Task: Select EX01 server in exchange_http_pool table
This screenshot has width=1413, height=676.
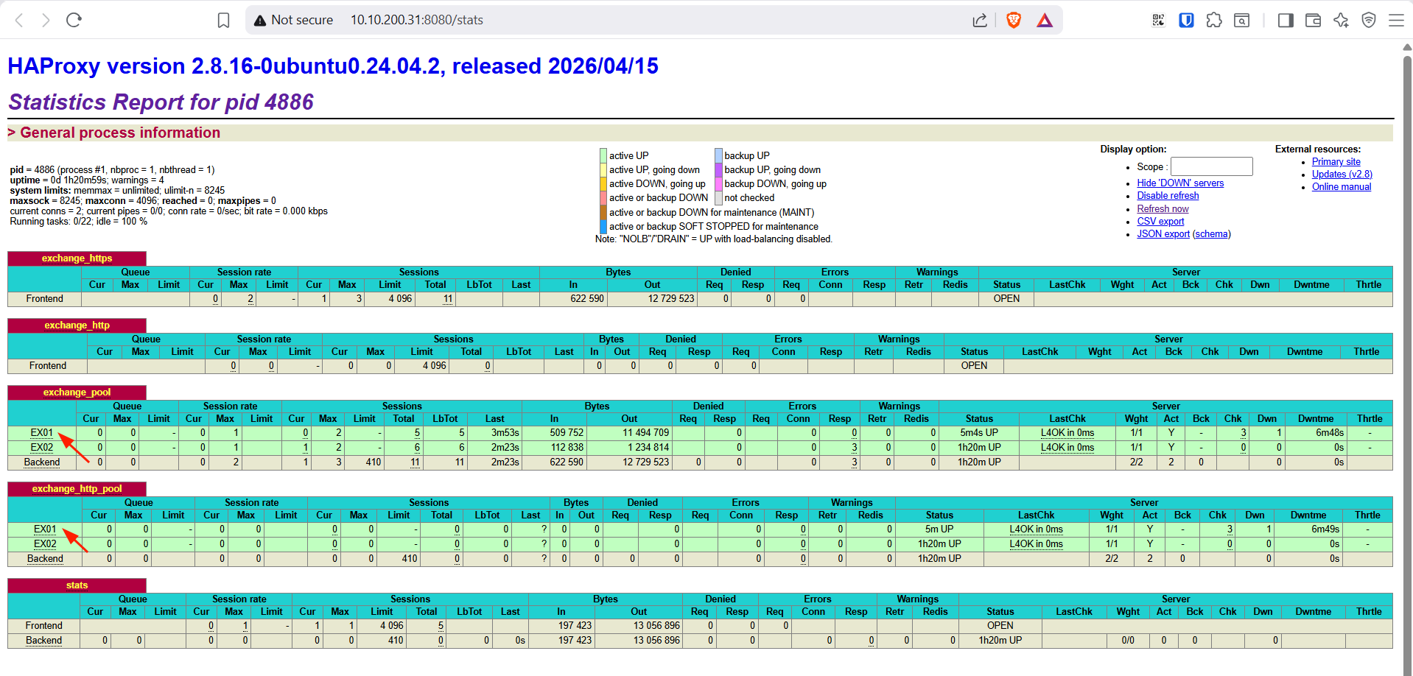Action: (x=45, y=529)
